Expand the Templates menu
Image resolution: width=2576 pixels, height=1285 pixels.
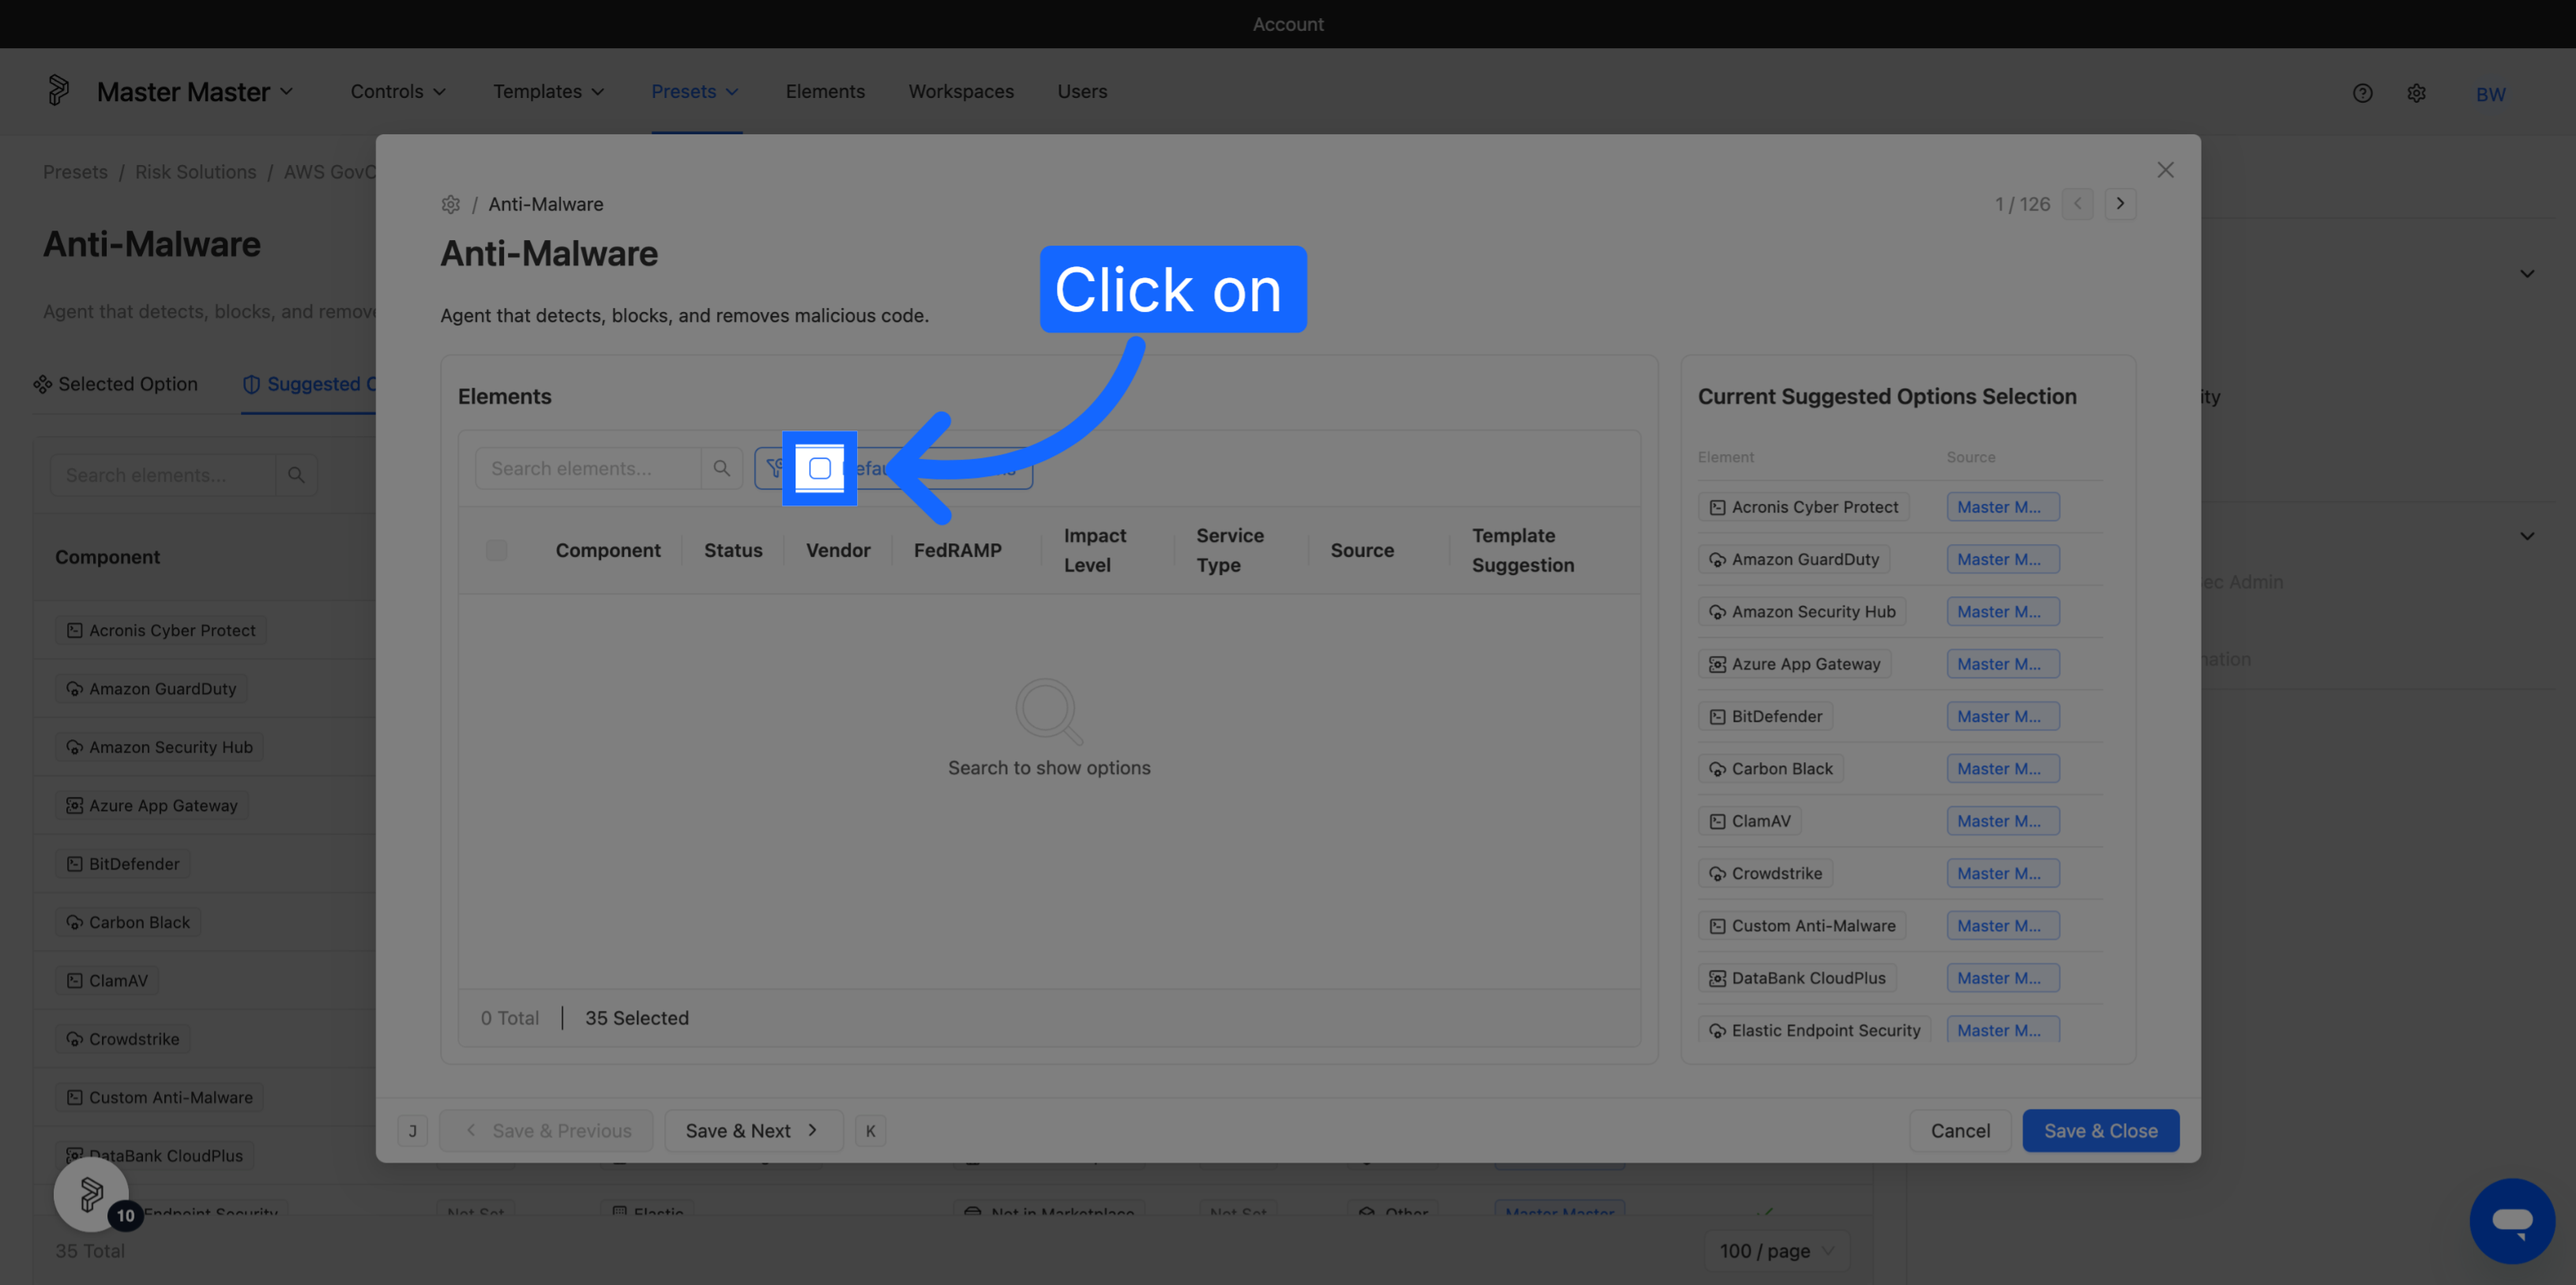click(548, 91)
